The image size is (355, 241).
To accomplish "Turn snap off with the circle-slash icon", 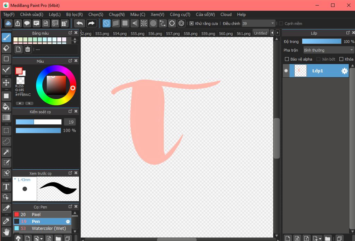I will (106, 23).
